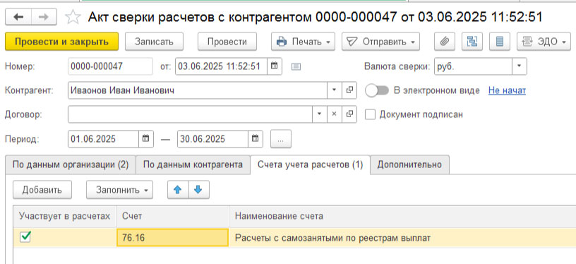Select the account cell 76.16
This screenshot has width=576, height=264.
[x=172, y=238]
